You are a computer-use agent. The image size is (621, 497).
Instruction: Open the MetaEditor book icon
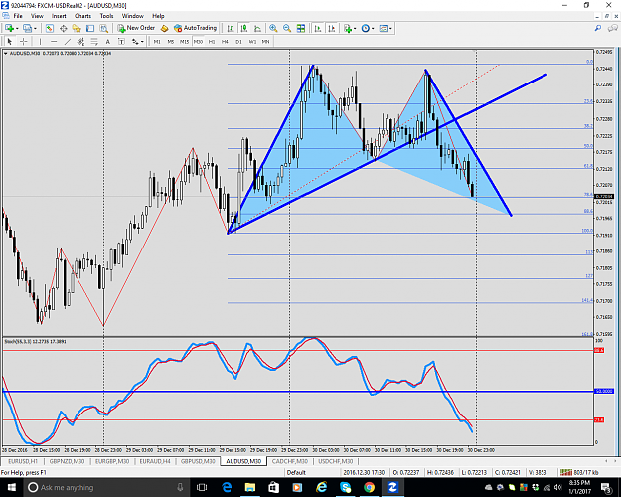tap(164, 28)
